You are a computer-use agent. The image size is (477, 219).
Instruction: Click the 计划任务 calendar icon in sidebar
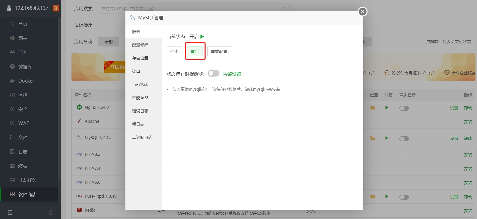(x=12, y=180)
